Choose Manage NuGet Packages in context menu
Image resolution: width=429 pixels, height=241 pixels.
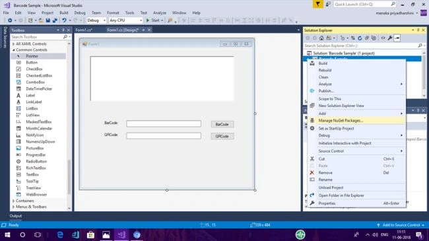(x=356, y=120)
